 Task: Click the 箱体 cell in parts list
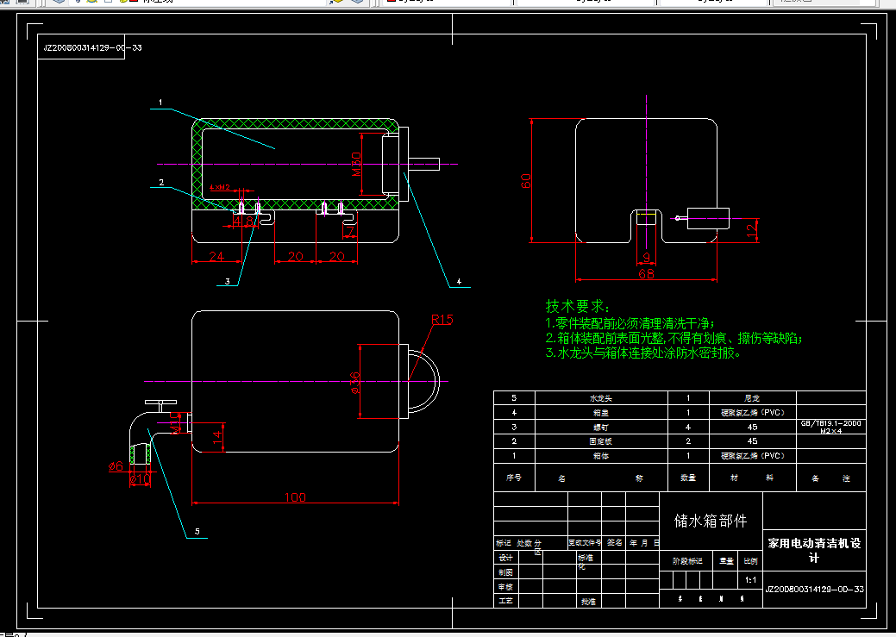point(601,456)
